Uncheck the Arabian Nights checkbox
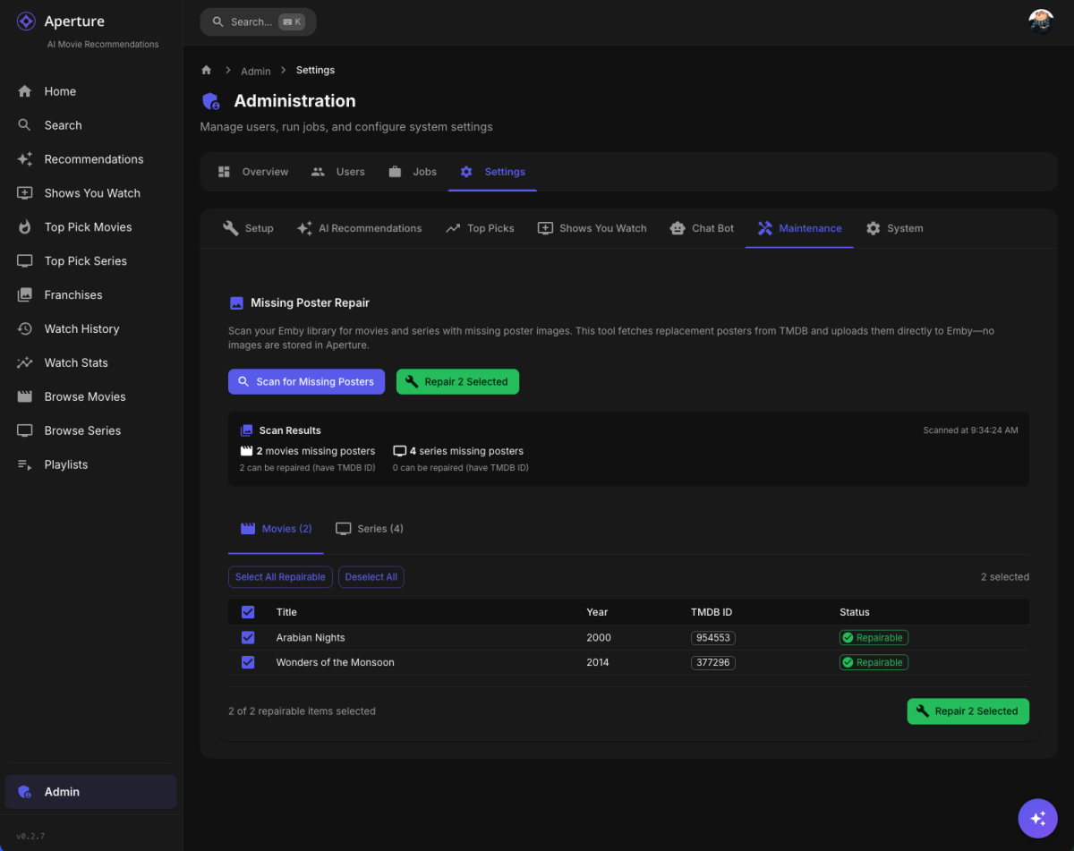 [248, 638]
